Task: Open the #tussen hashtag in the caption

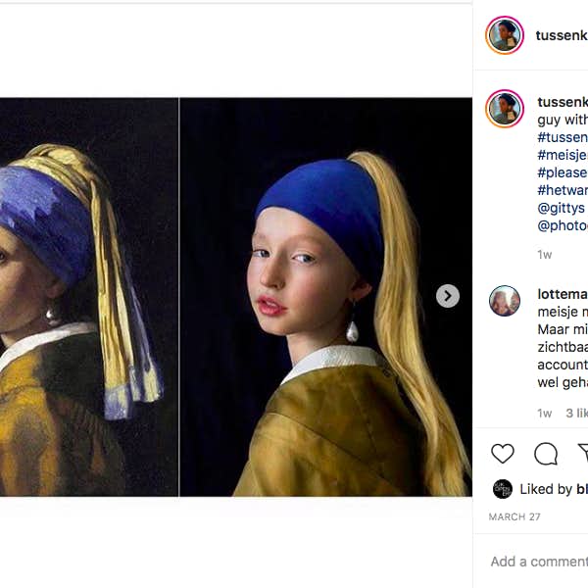Action: (563, 137)
